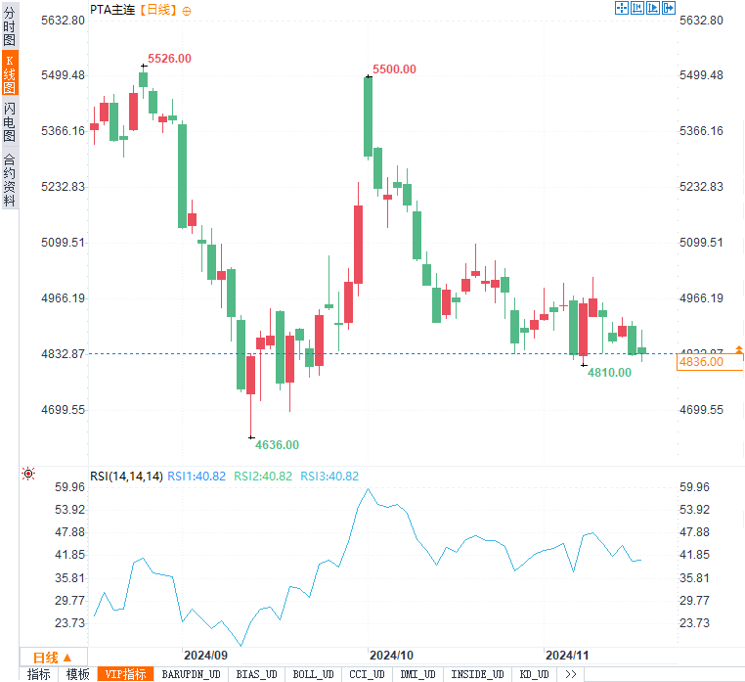The height and width of the screenshot is (682, 745).
Task: Select the VIP指标 bottom tab
Action: (125, 674)
